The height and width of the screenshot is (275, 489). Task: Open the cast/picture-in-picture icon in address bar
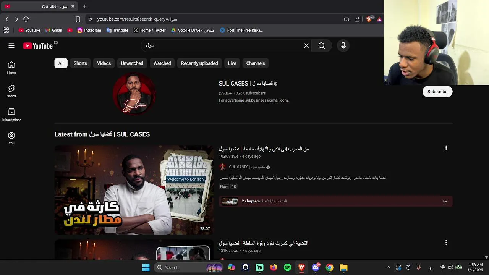tap(347, 19)
